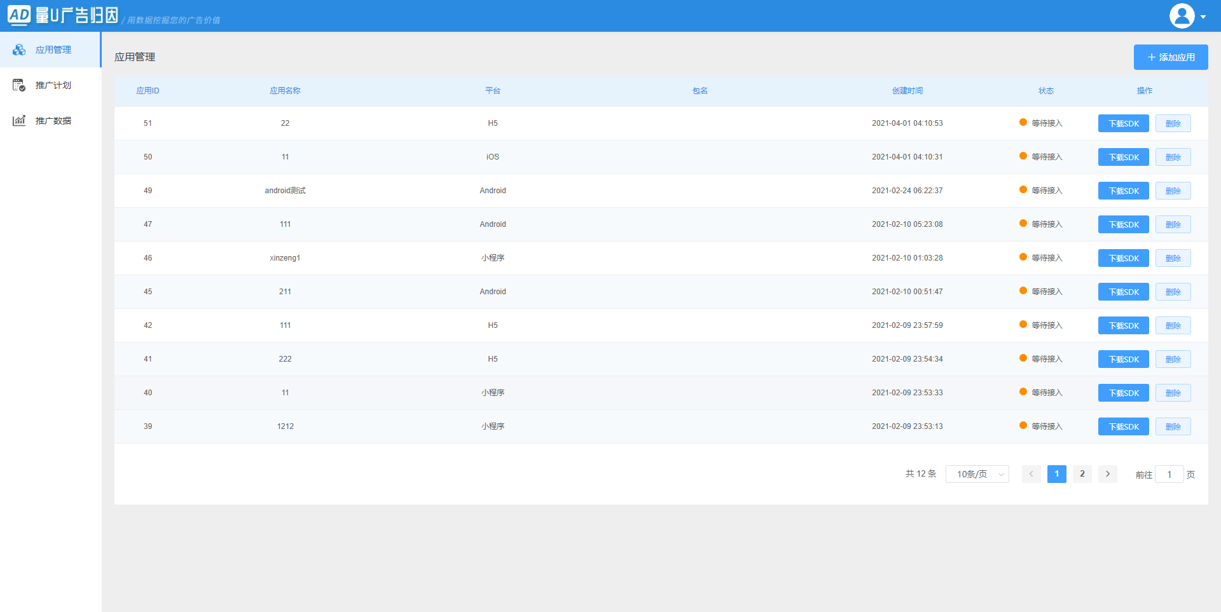
Task: Click orange status dot for app ID 51
Action: 1023,123
